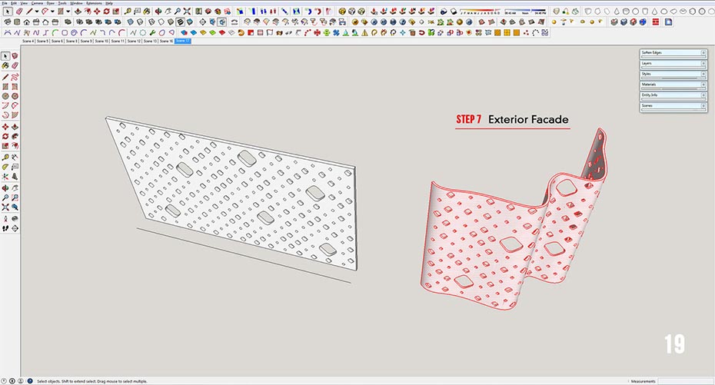Click the Orbit tool in left toolbar

coord(5,187)
